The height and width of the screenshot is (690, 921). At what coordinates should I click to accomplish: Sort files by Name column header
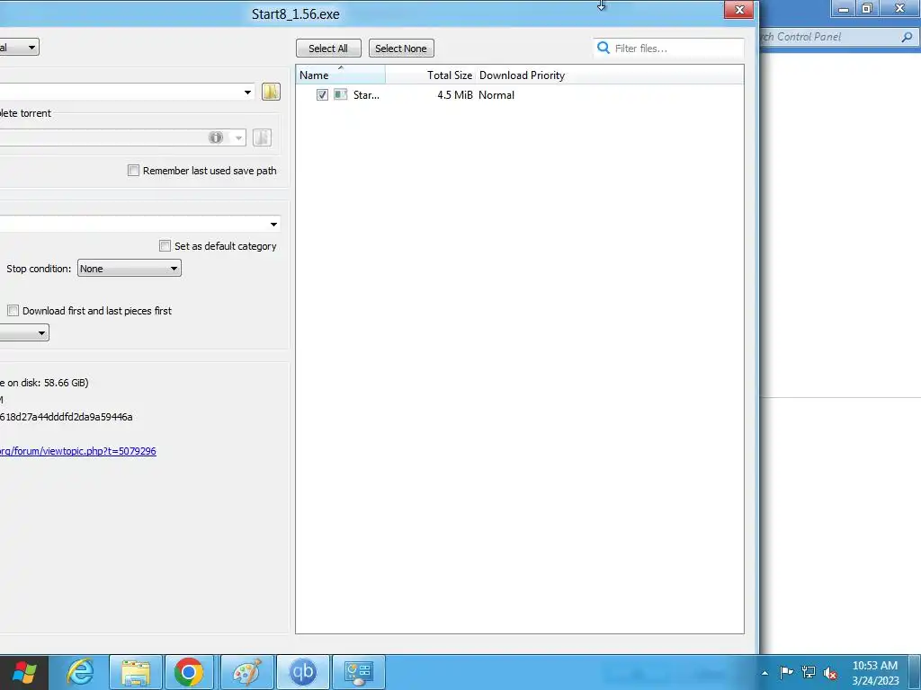pyautogui.click(x=341, y=75)
